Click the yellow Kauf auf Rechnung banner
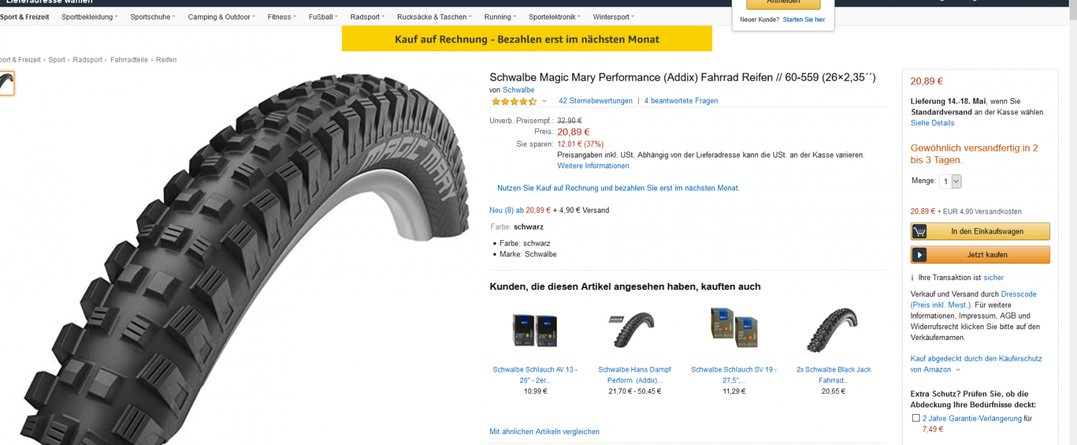1077x445 pixels. pos(526,39)
